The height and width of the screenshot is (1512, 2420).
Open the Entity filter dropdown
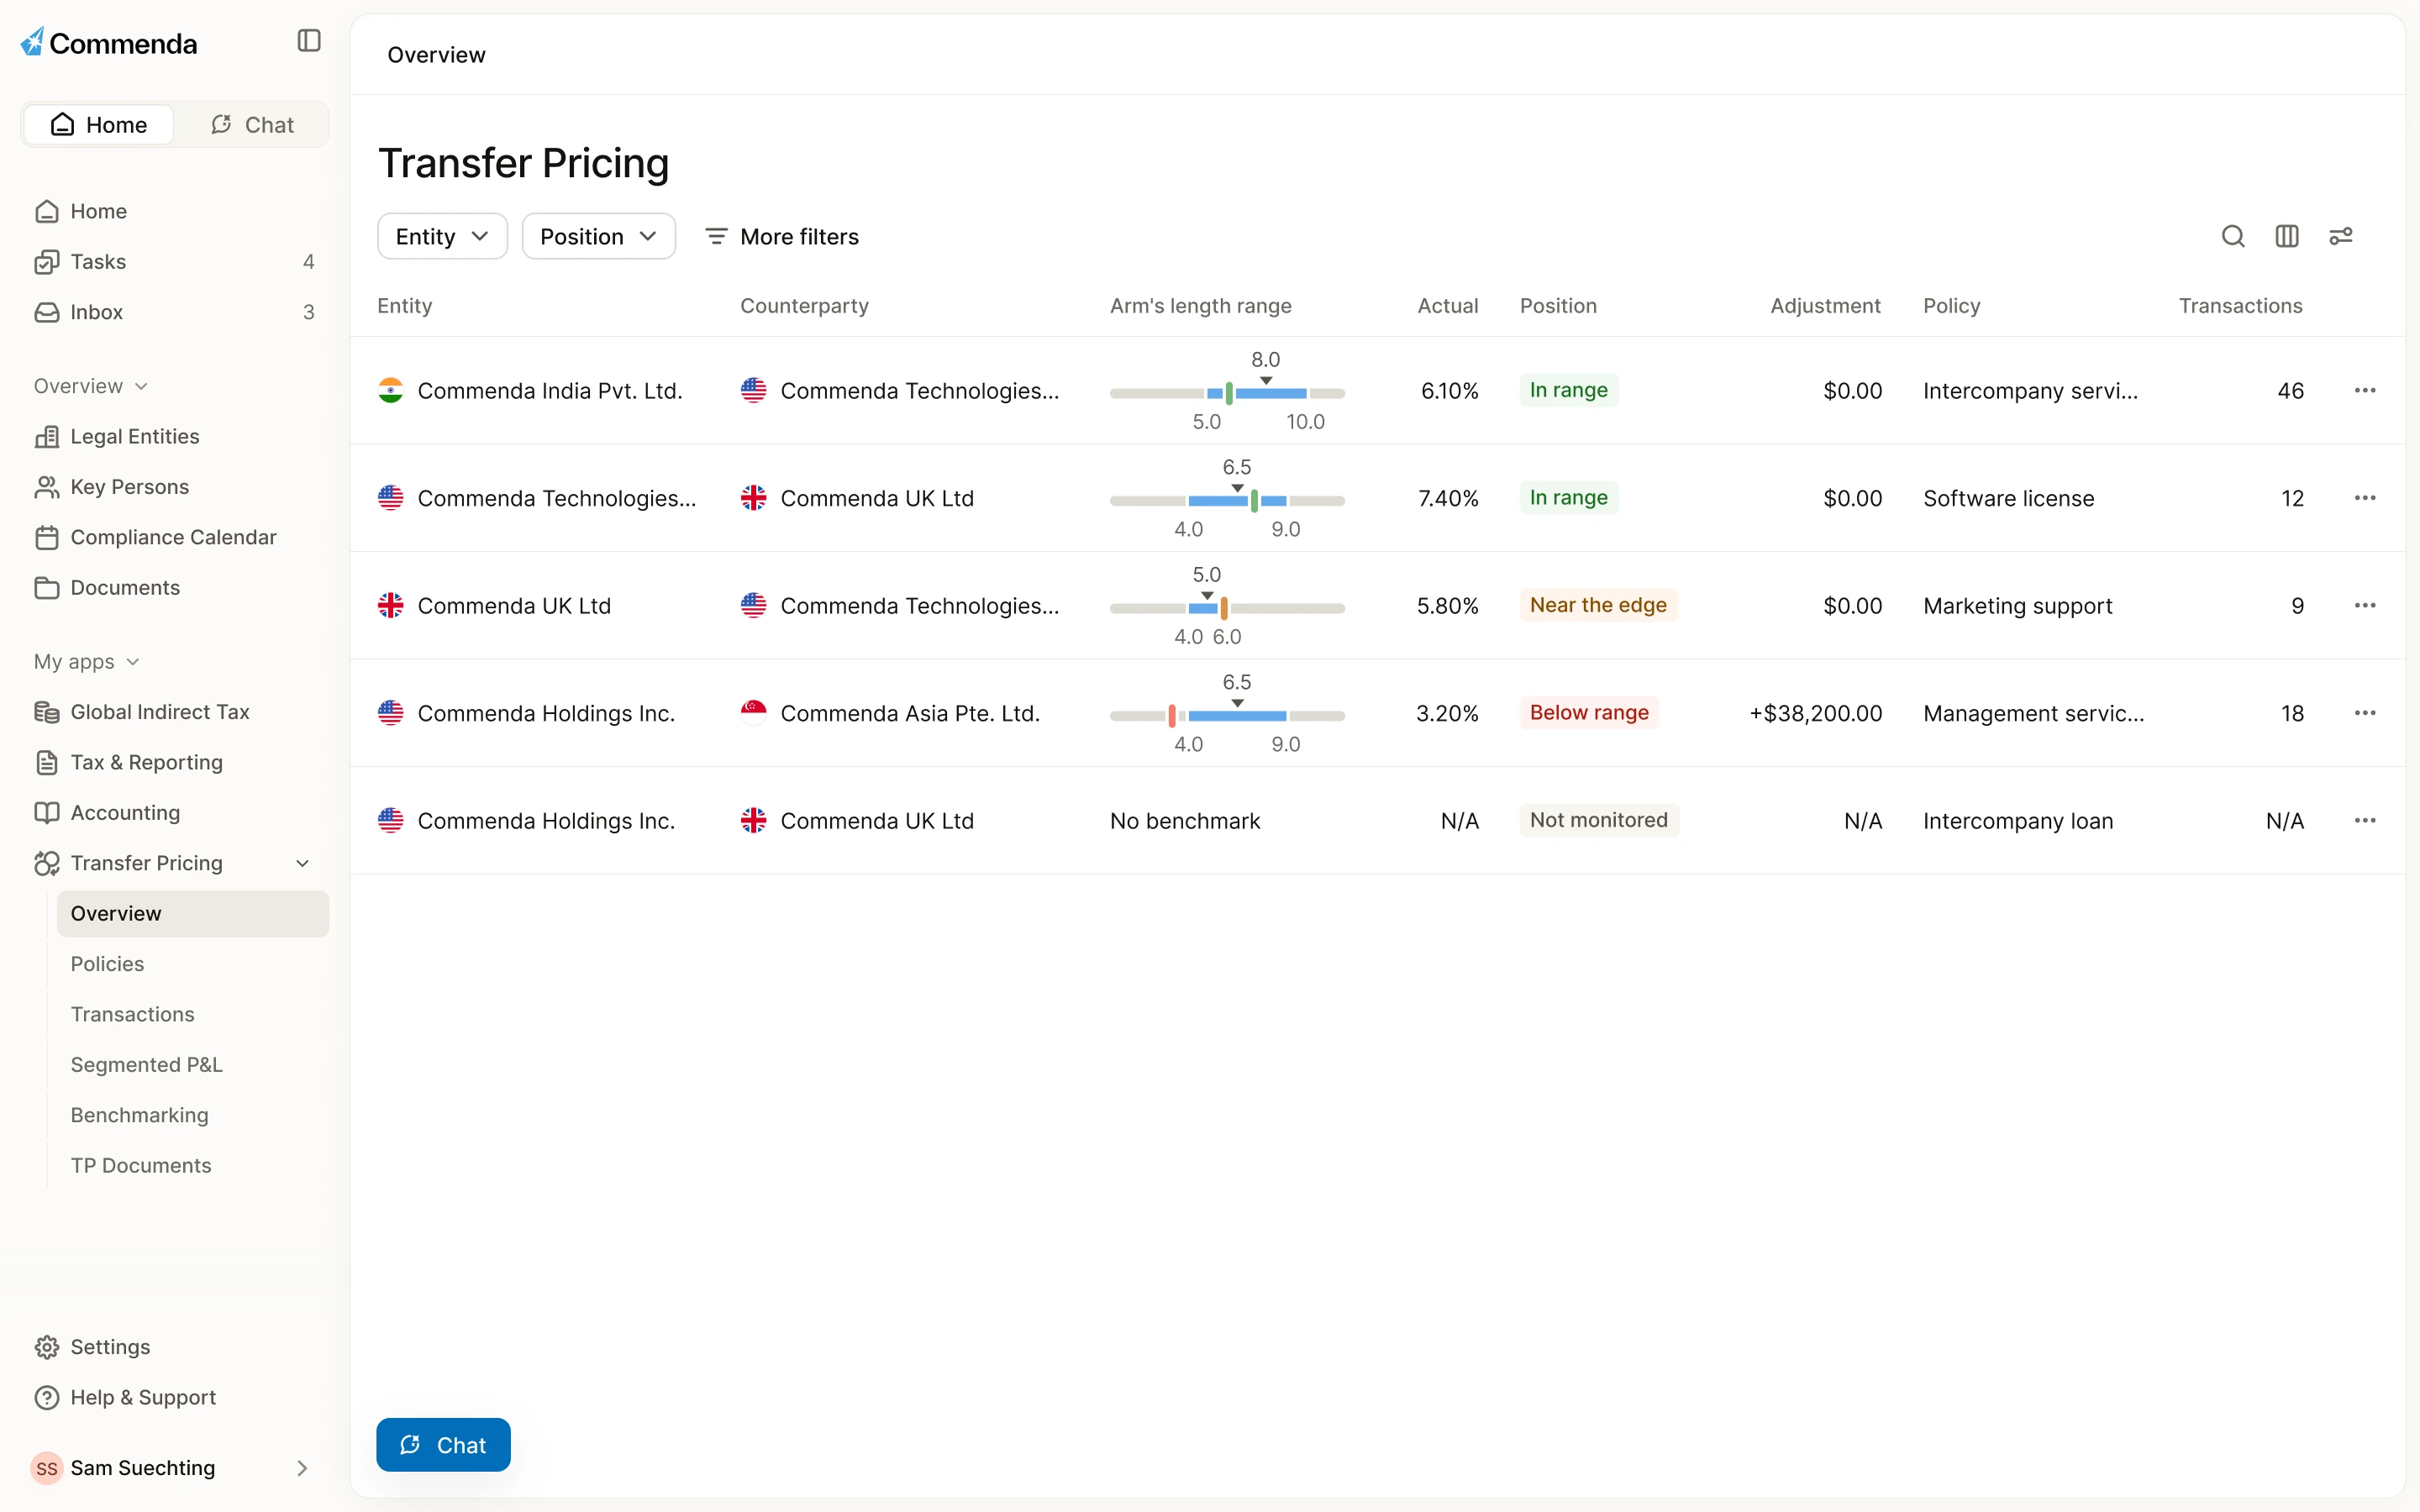pos(442,236)
